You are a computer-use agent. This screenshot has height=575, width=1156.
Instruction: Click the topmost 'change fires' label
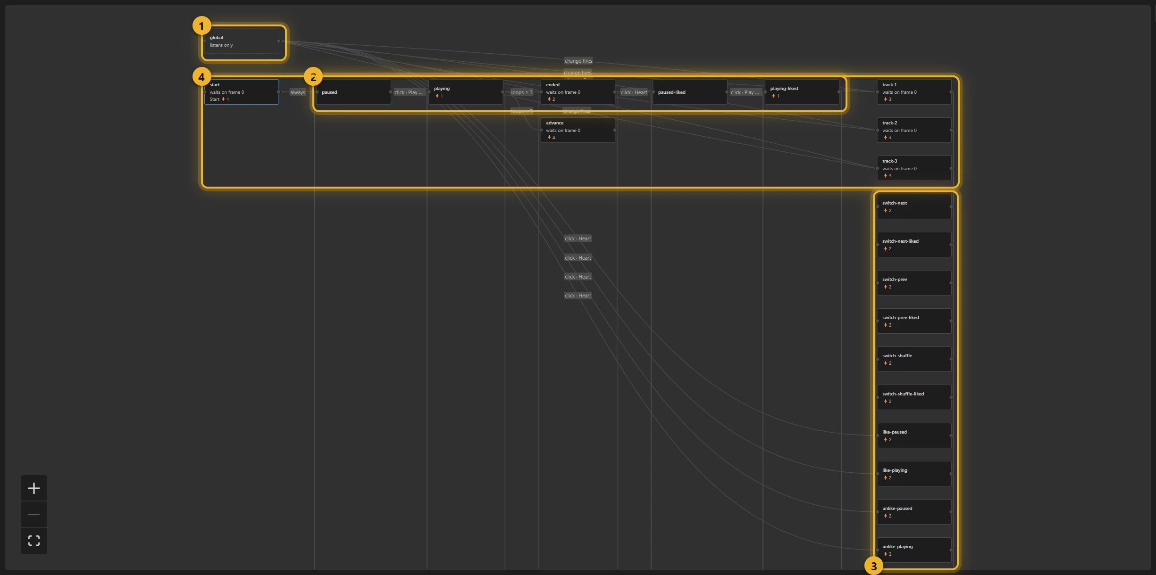pos(578,61)
